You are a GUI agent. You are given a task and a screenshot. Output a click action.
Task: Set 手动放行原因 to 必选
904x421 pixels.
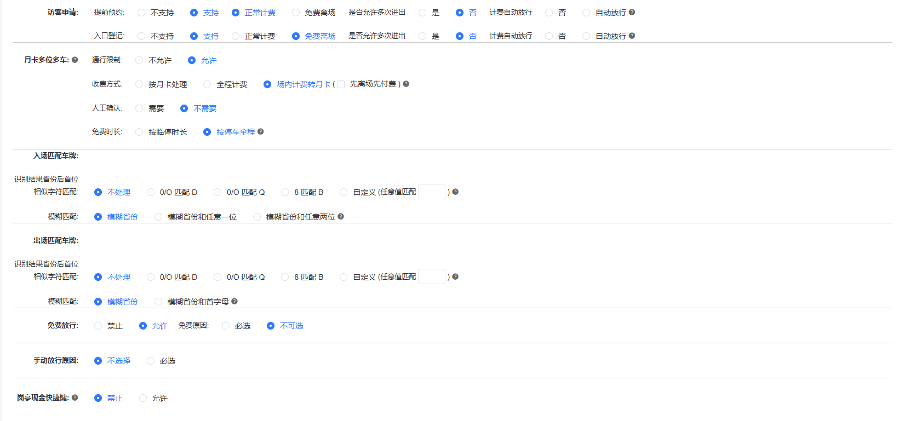coord(151,361)
